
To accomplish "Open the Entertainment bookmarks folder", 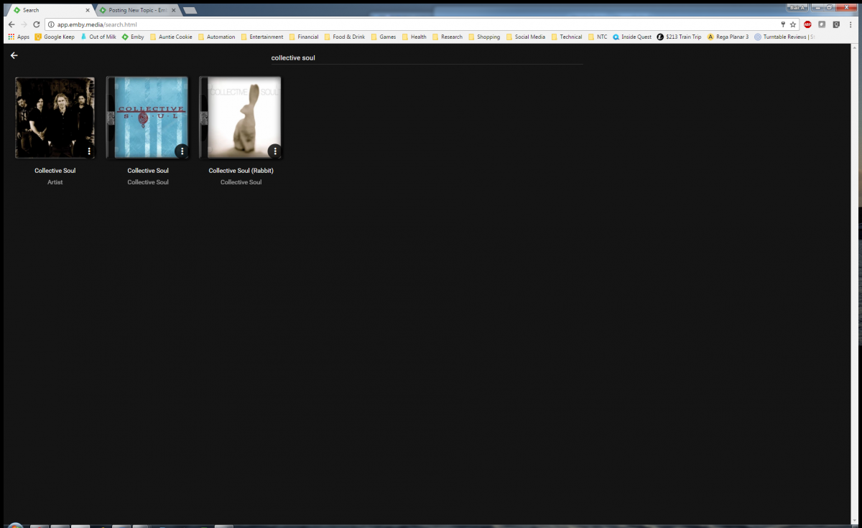I will point(262,37).
